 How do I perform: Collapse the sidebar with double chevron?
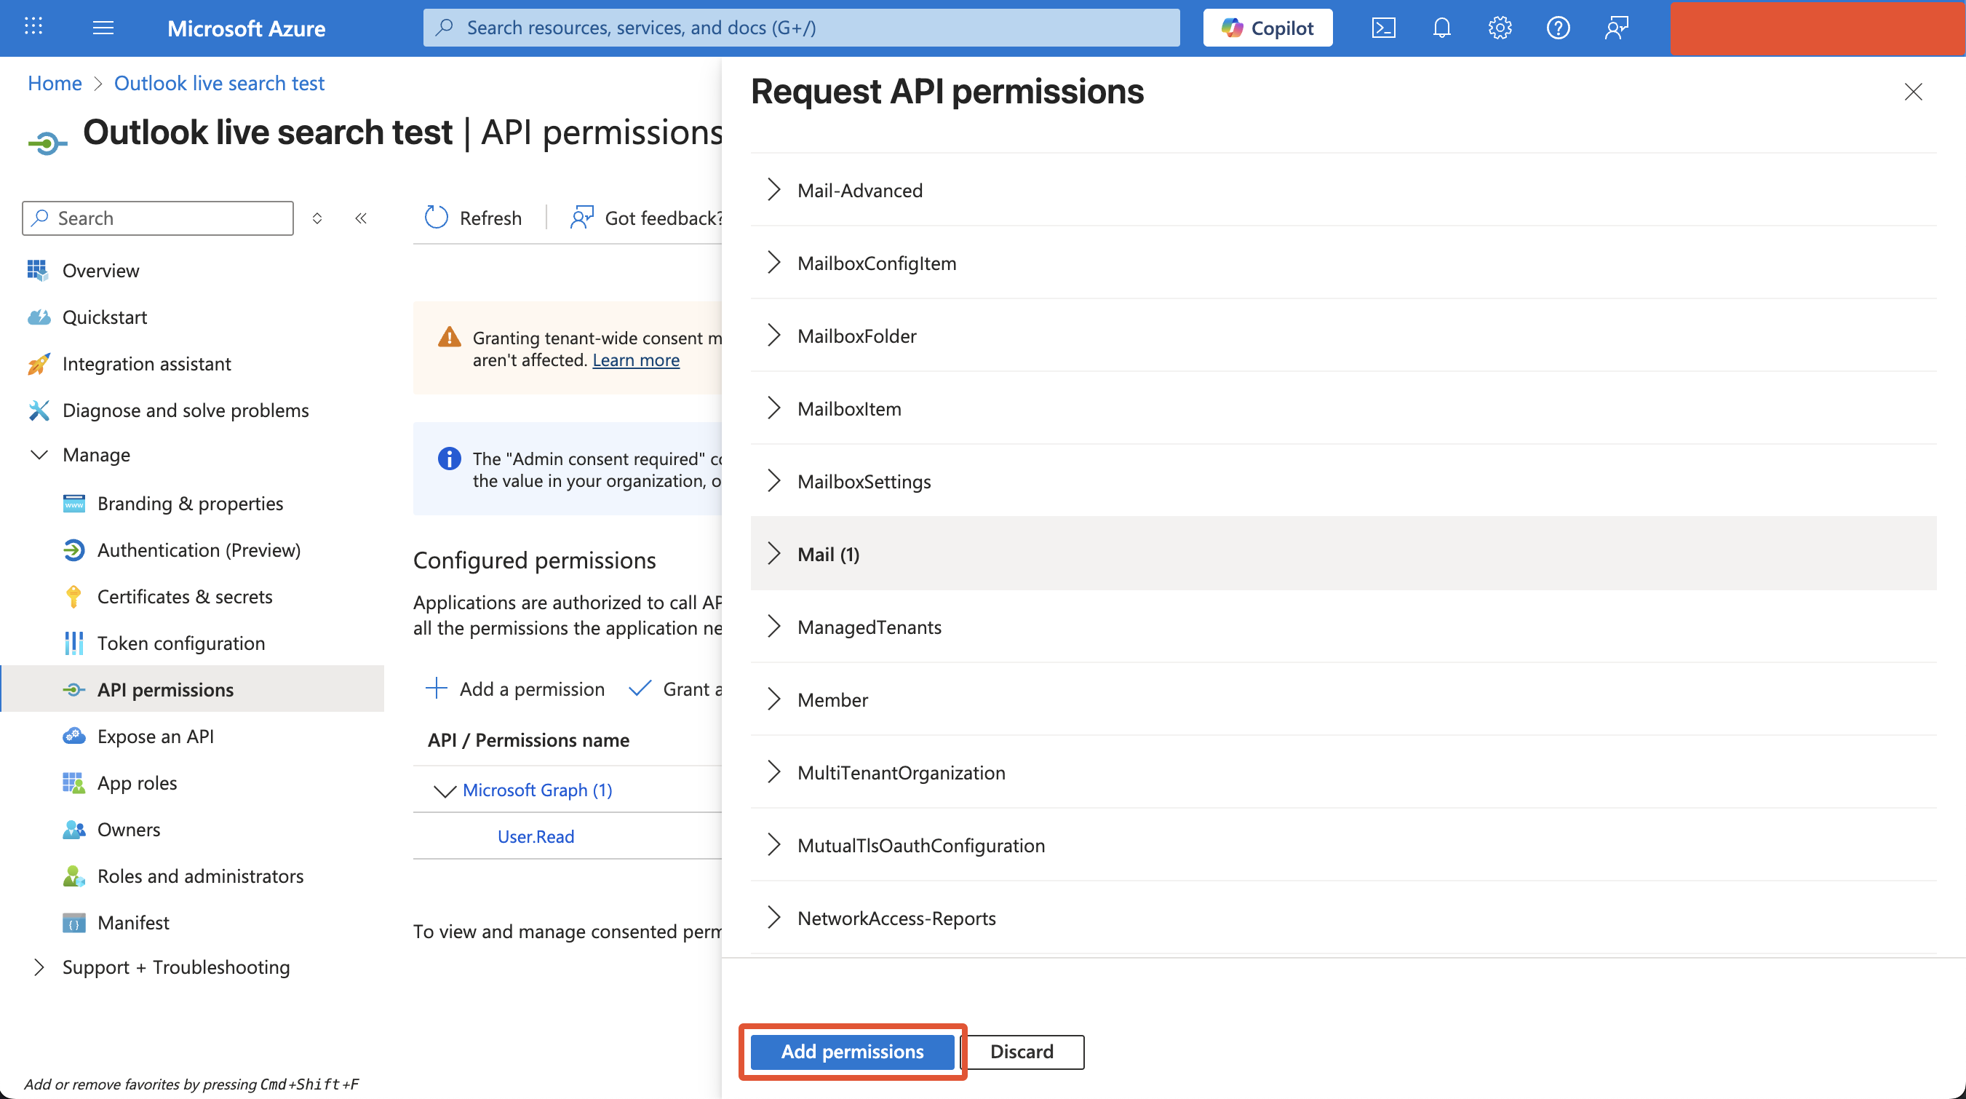click(361, 218)
